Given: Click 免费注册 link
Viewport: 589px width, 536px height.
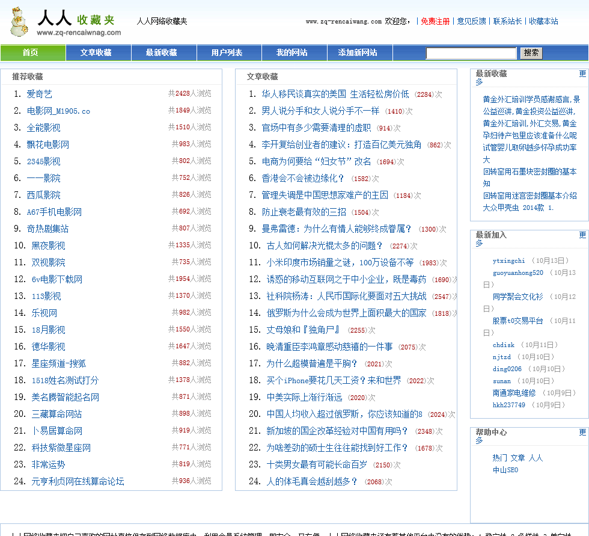Looking at the screenshot, I should point(435,22).
